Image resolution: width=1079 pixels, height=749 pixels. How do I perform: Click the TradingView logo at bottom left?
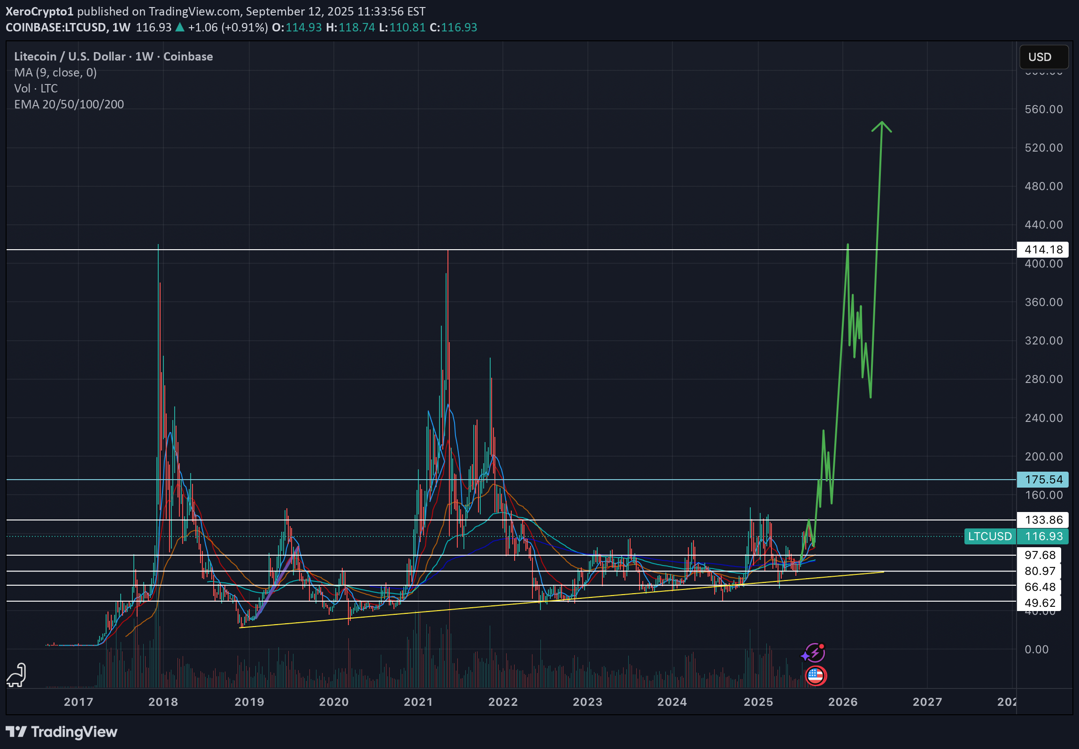(62, 732)
